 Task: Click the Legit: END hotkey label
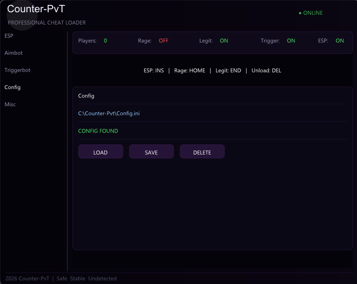[228, 70]
